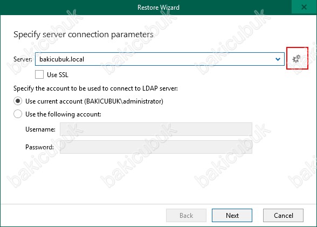Screen dimensions: 317x227
Task: Click the Specify server connection parameters heading
Action: pos(83,35)
